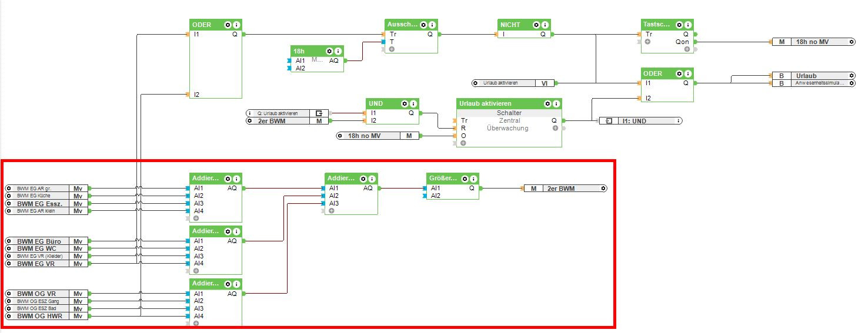Select Urlaub aktivieren VI virtual input
This screenshot has height=333, width=865.
pyautogui.click(x=513, y=83)
